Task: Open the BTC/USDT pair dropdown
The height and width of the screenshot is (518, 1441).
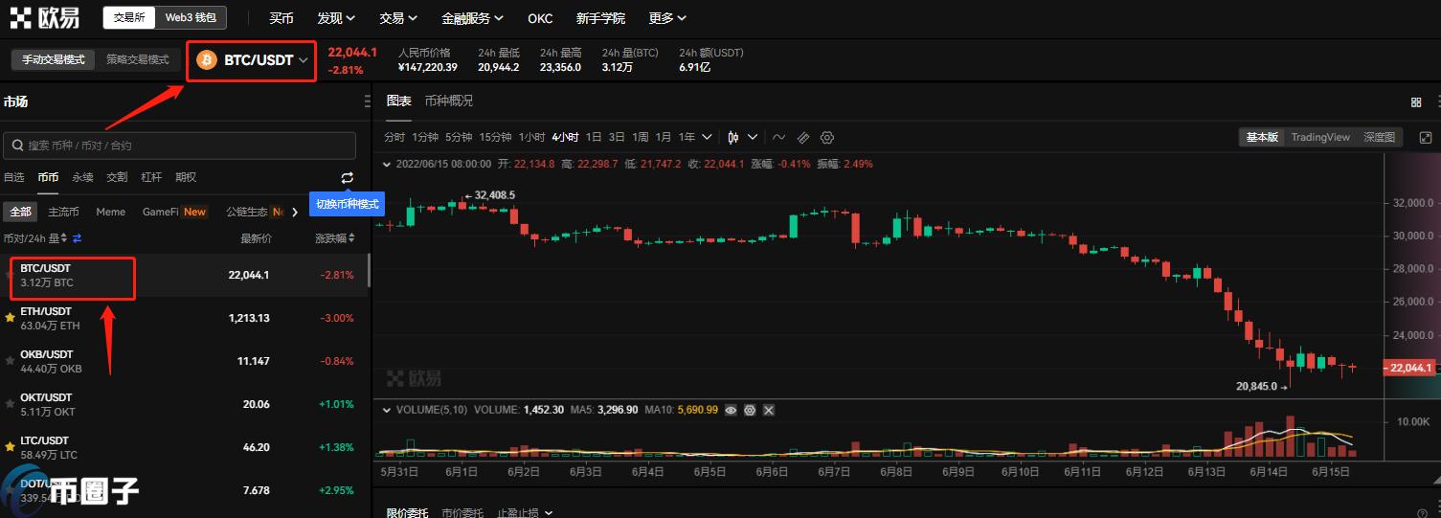Action: 252,60
